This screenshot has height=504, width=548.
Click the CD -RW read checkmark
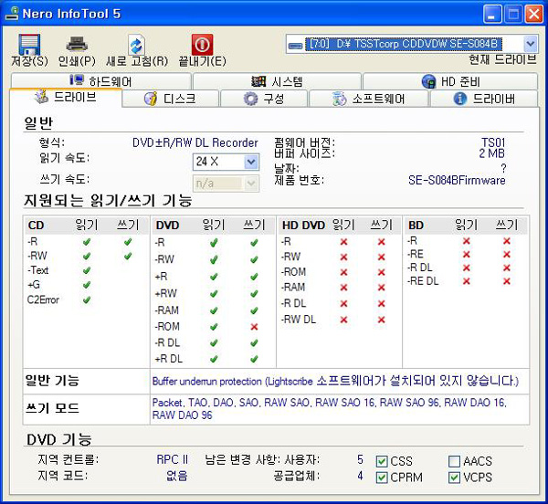pyautogui.click(x=87, y=256)
